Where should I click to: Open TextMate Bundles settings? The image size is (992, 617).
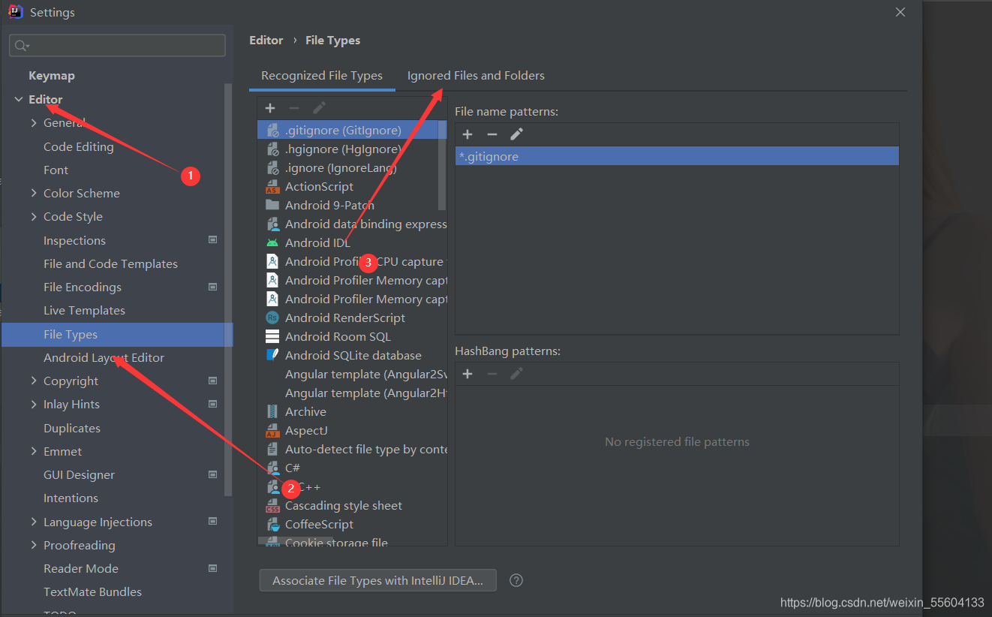click(92, 591)
